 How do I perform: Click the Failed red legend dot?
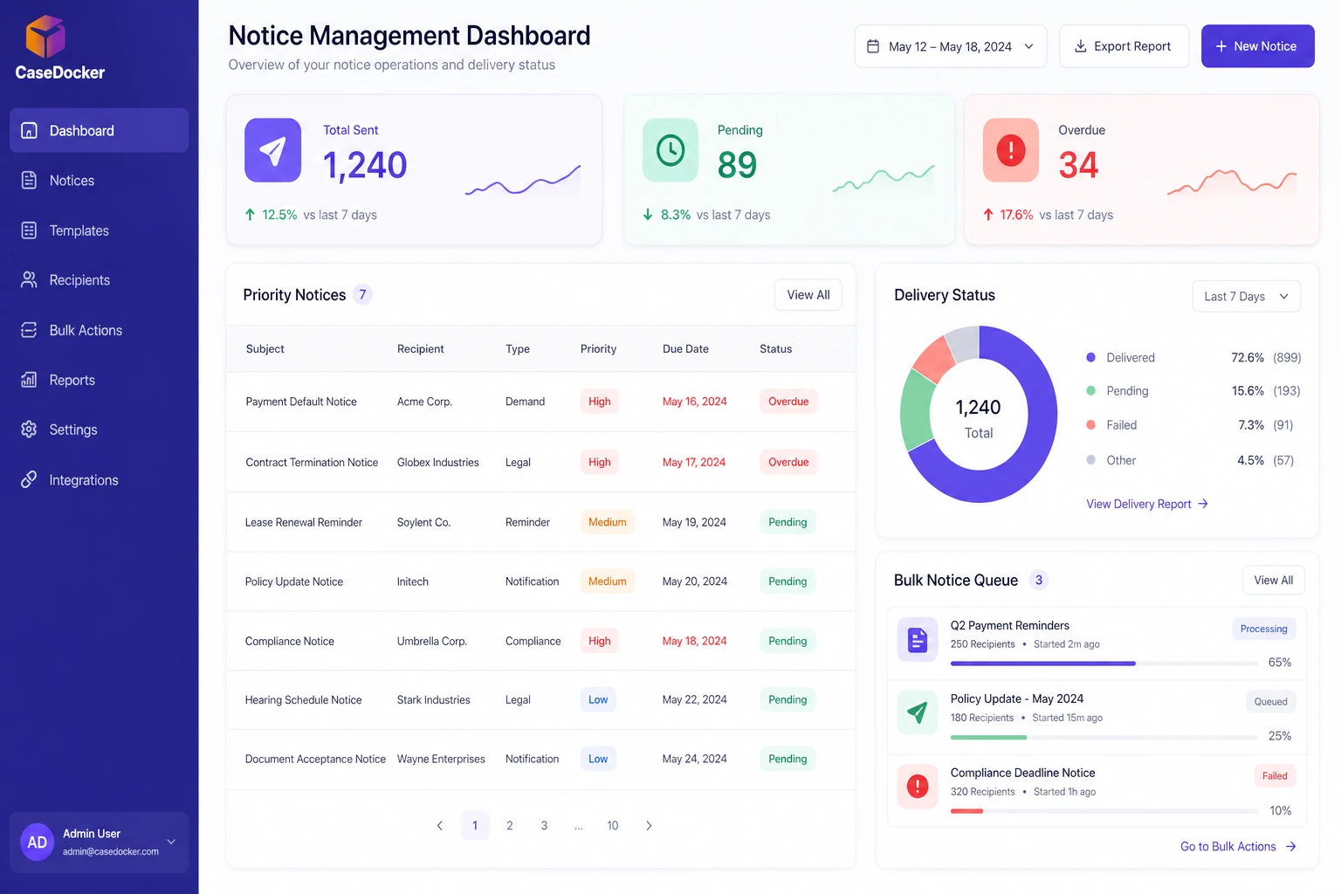[1090, 424]
